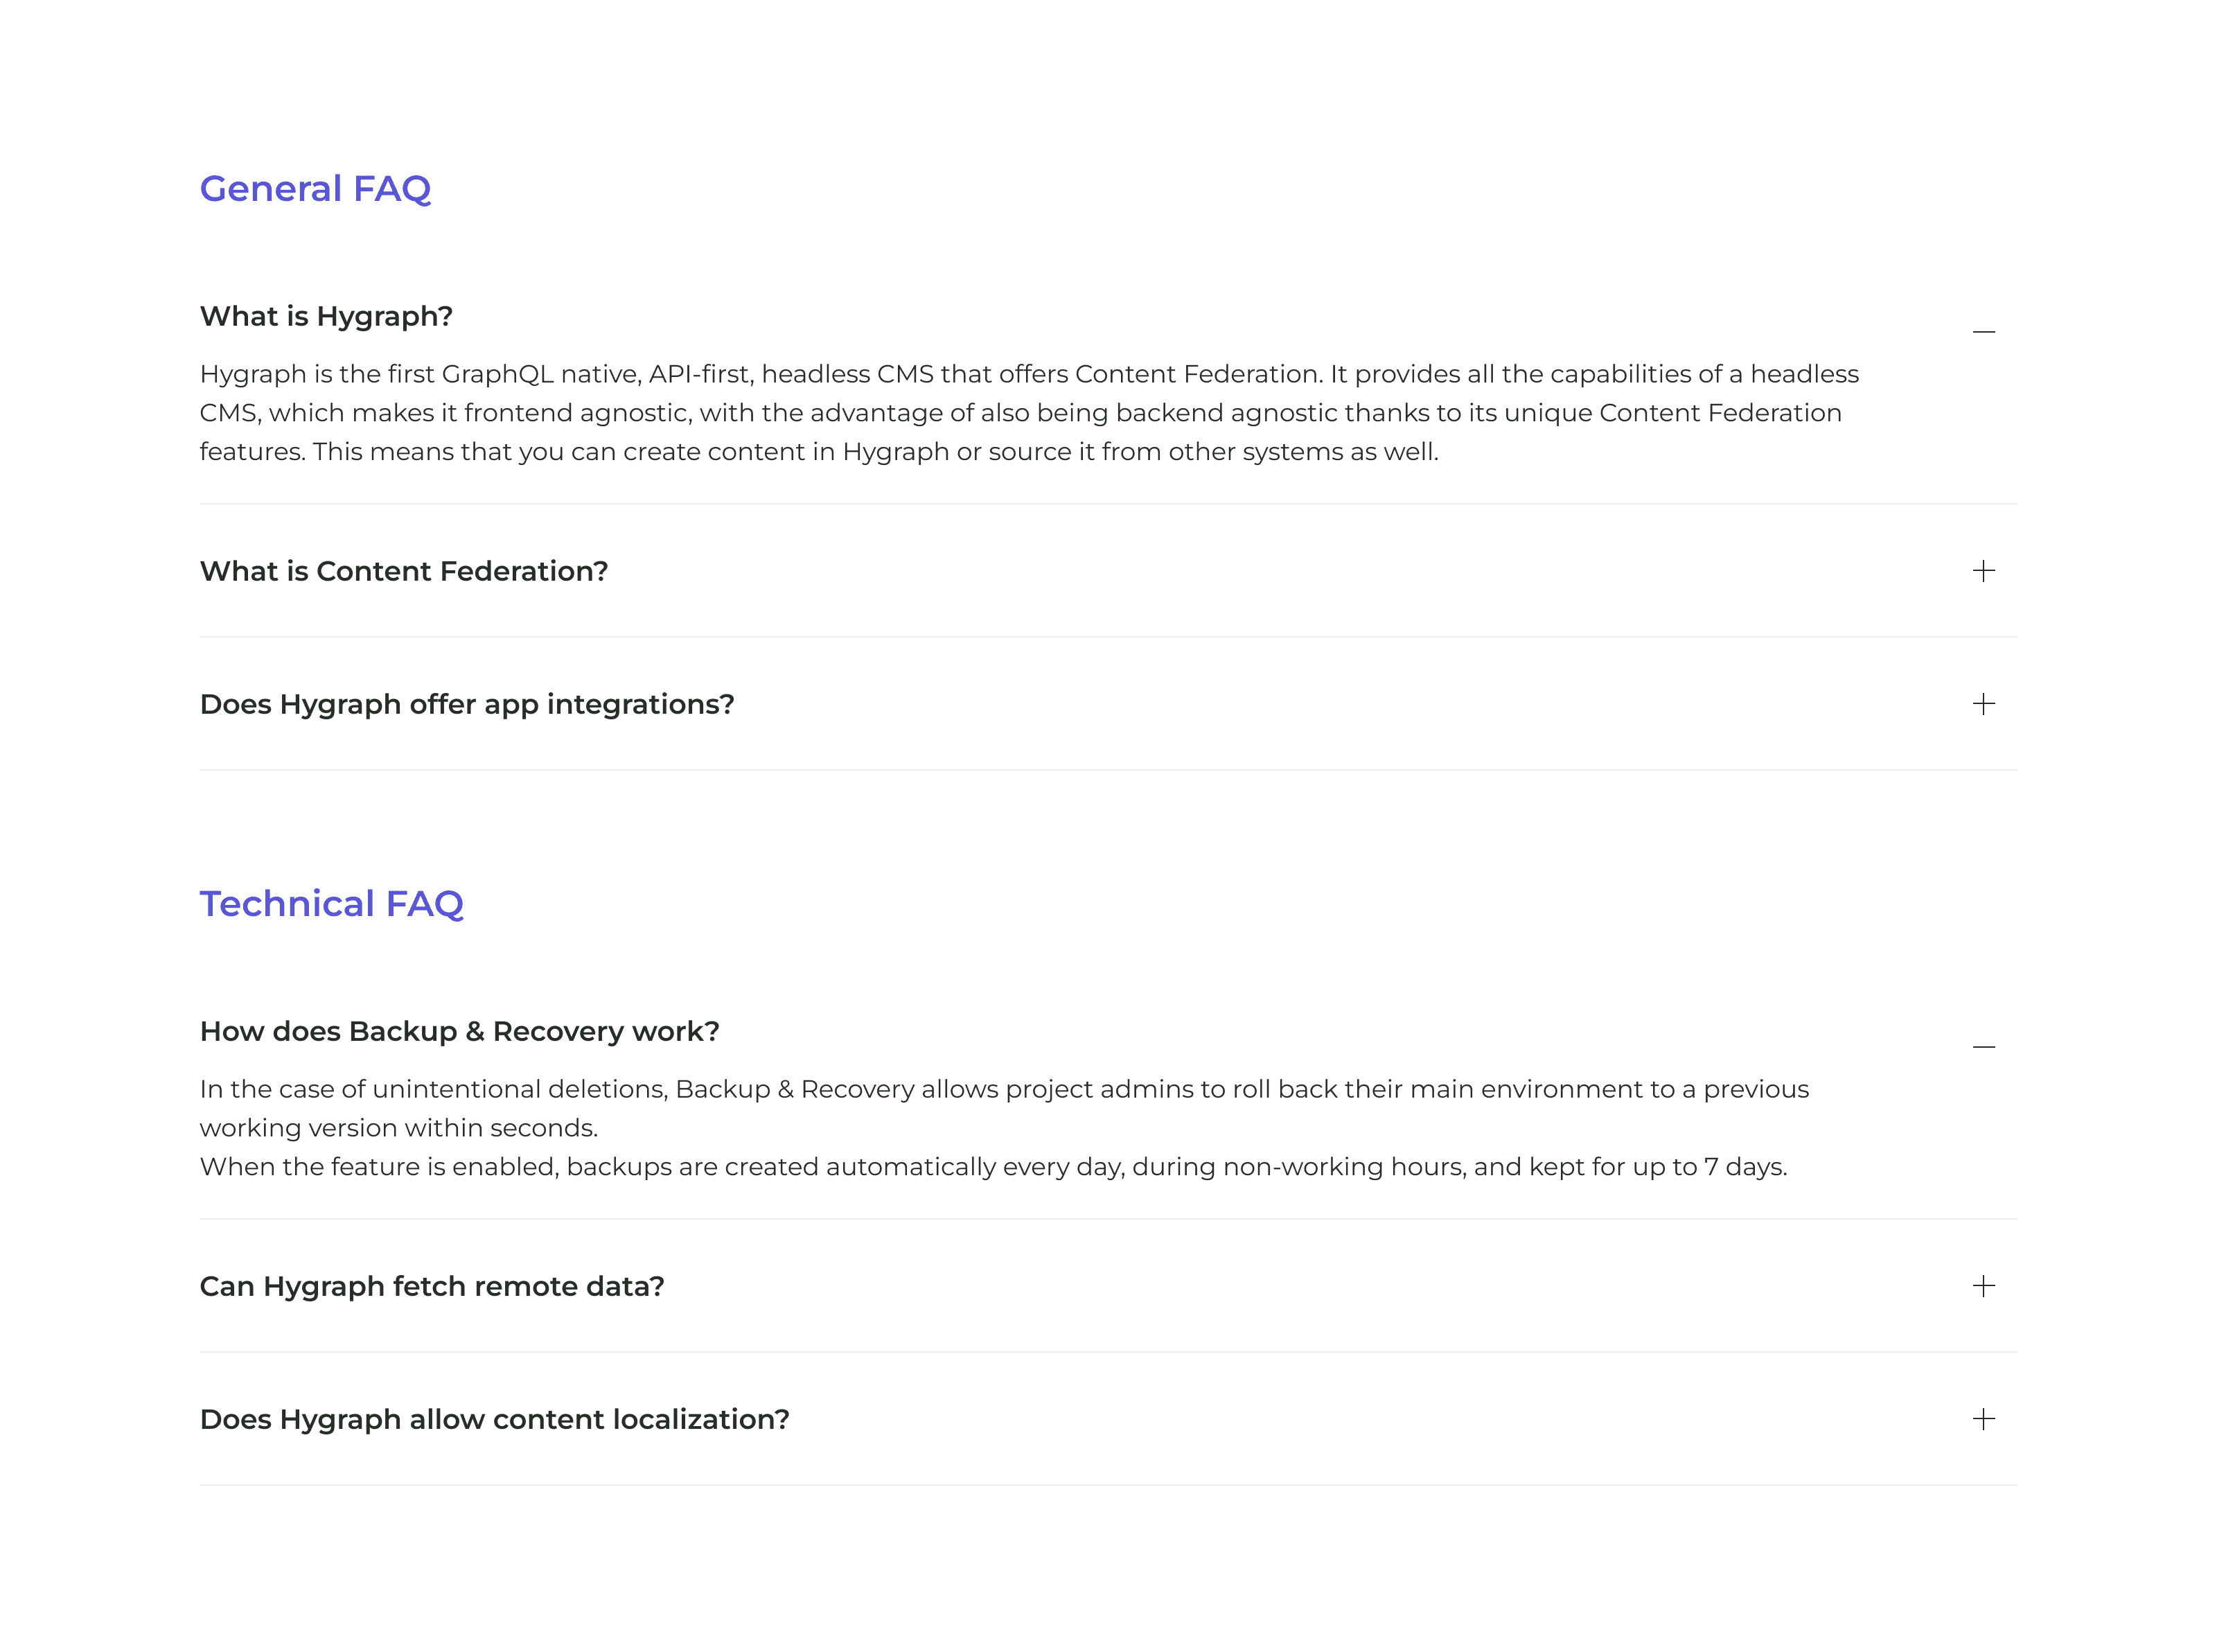
Task: Toggle "How does Backup & Recovery work?" title
Action: click(459, 1031)
